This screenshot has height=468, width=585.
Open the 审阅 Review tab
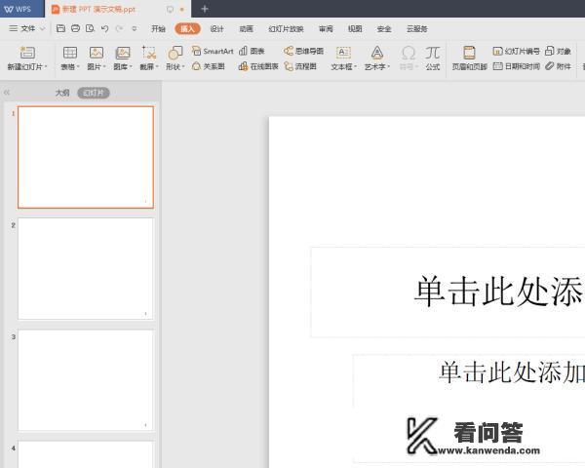[x=326, y=28]
